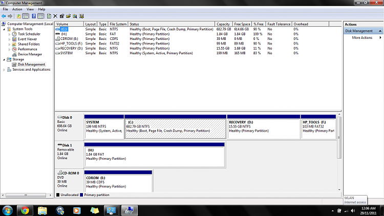Image resolution: width=384 pixels, height=216 pixels.
Task: Select Disk Management in the tree
Action: (31, 64)
